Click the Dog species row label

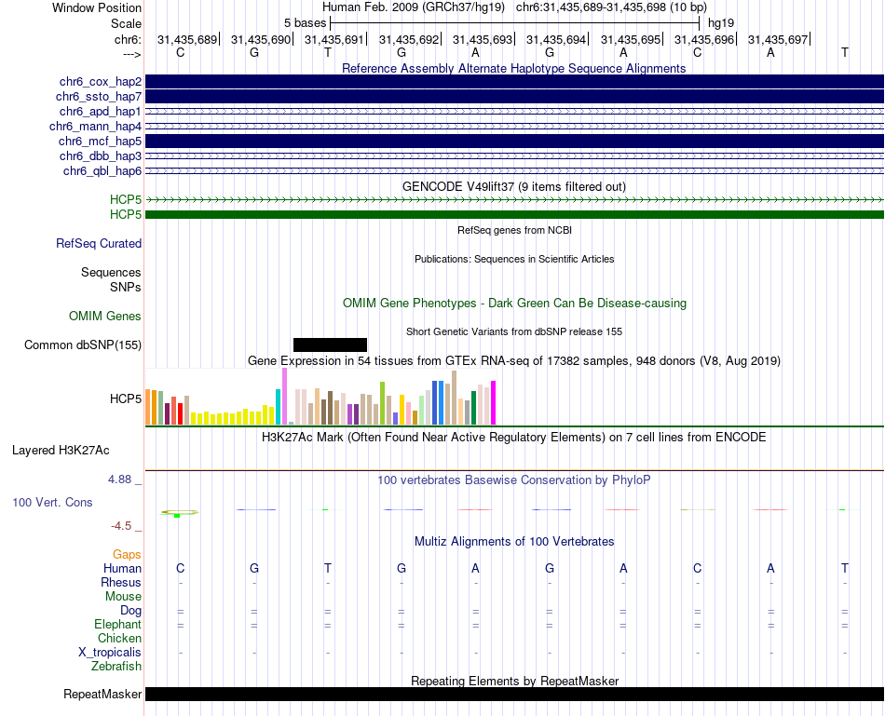click(131, 611)
